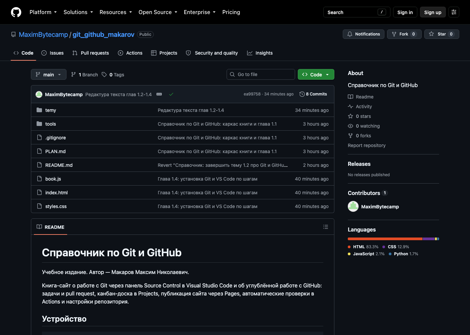View the 8 Commits history

coord(313,94)
